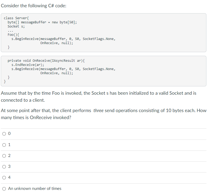This screenshot has width=209, height=193.
Task: Click the answer label reading '1'
Action: pyautogui.click(x=9, y=145)
